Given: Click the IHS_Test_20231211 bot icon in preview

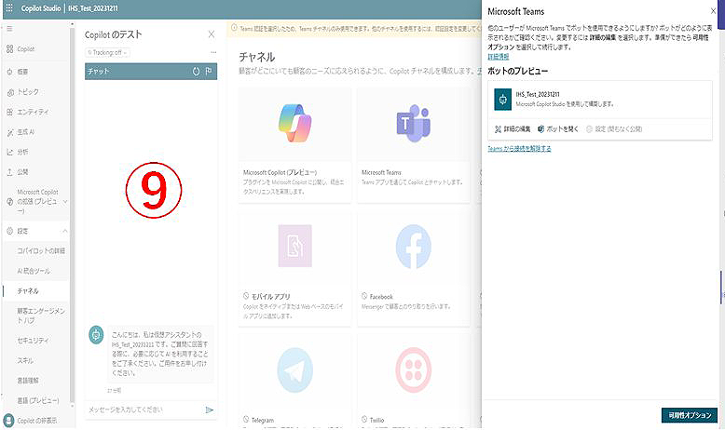Looking at the screenshot, I should pos(502,100).
